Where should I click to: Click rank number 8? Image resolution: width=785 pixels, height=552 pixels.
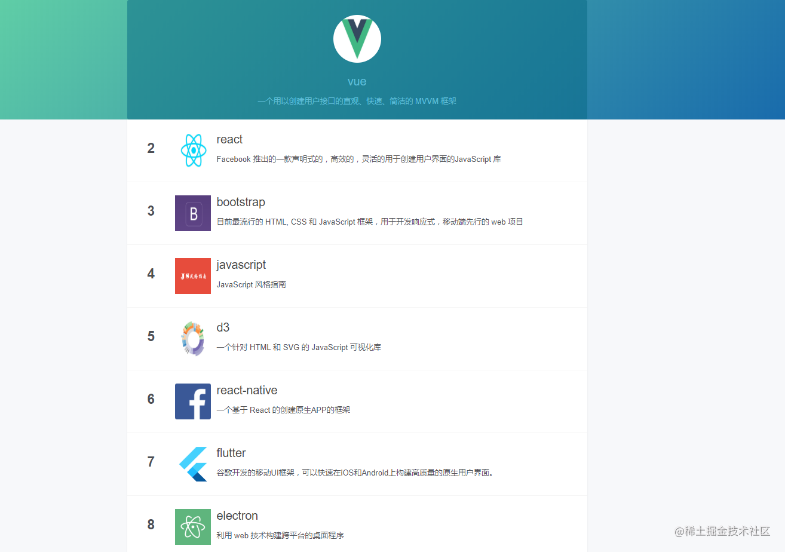151,525
